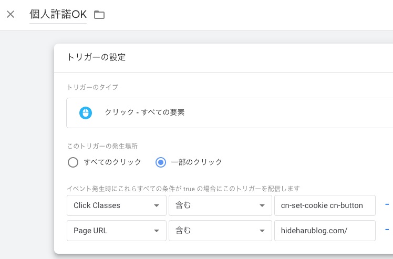
Task: Click the hideharublog.com/ value field
Action: click(325, 230)
